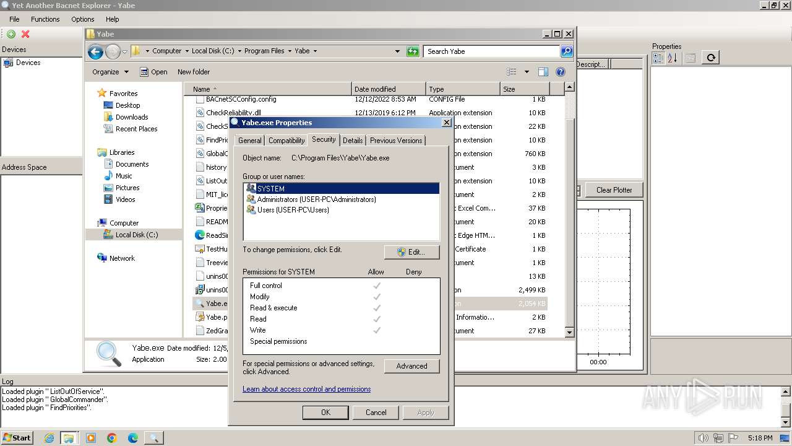792x446 pixels.
Task: Click the Clear Plotter button
Action: tap(614, 190)
